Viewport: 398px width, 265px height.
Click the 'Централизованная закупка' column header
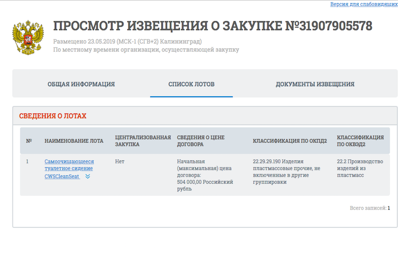[x=142, y=141]
